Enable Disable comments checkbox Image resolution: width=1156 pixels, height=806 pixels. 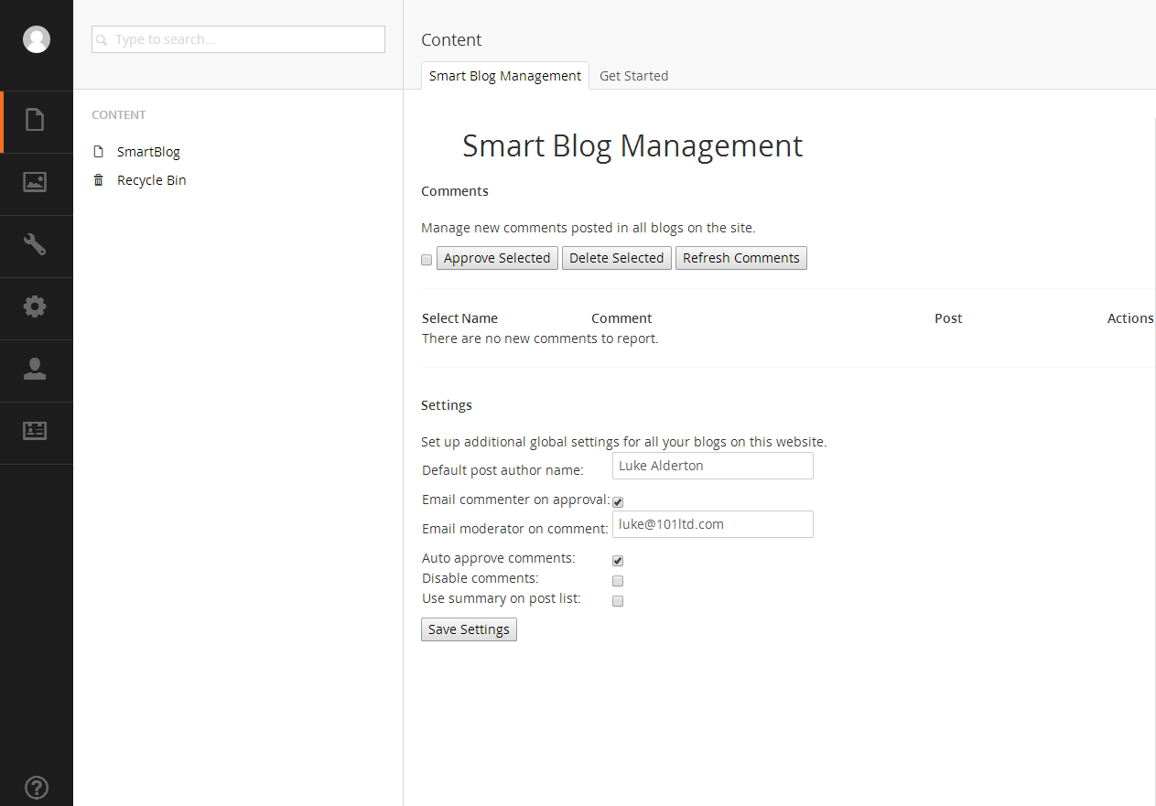coord(618,581)
